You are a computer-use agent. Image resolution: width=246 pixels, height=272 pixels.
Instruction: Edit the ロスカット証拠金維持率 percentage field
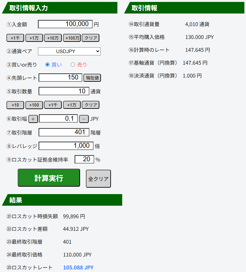point(84,159)
